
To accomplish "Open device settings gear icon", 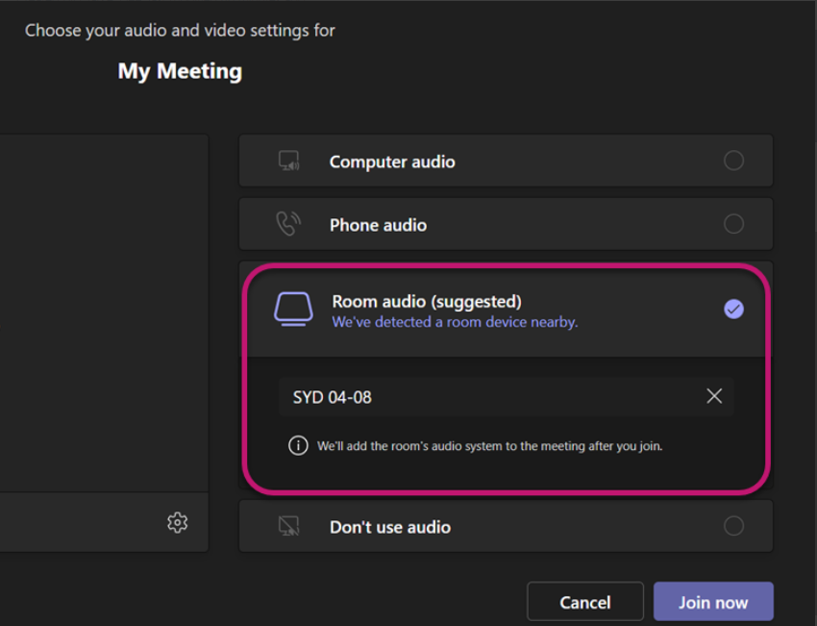I will pos(177,522).
